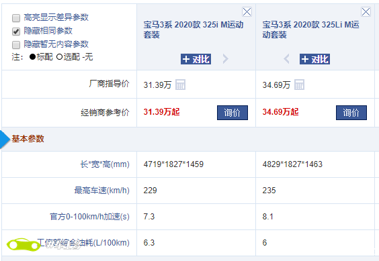Viewport: 379px width, 261px height.
Task: Select top speed value 229
Action: click(150, 191)
